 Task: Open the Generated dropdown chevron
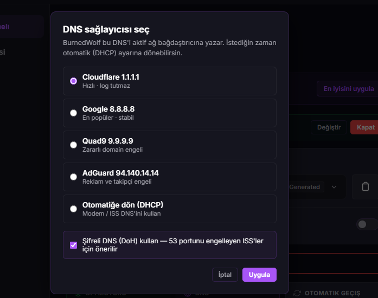[334, 187]
